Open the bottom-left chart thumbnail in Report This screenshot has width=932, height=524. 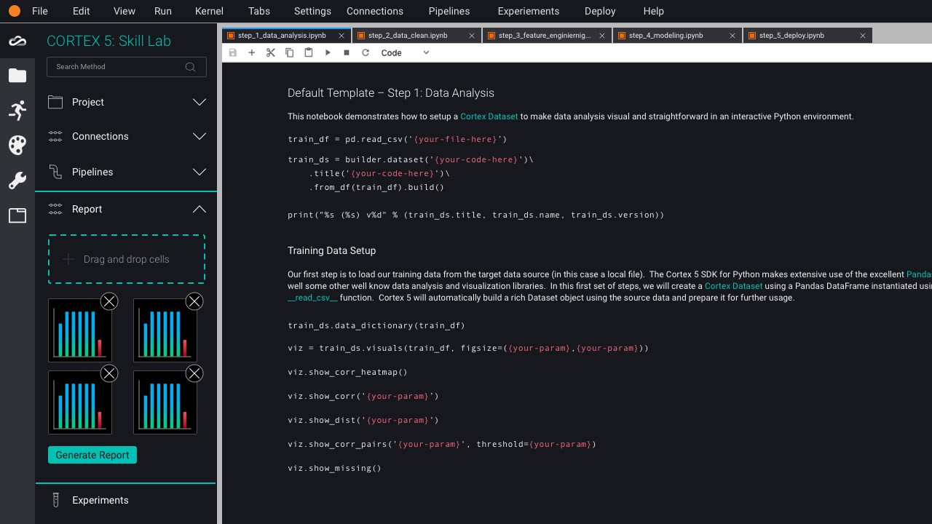[80, 402]
